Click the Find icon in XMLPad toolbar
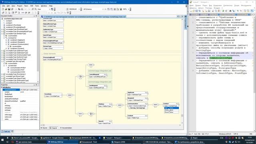 pos(33,9)
